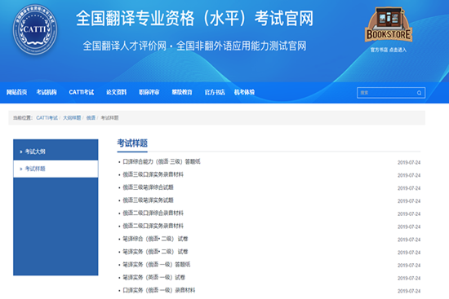
Task: Click the 考试样题 breadcrumb end text
Action: pos(109,118)
